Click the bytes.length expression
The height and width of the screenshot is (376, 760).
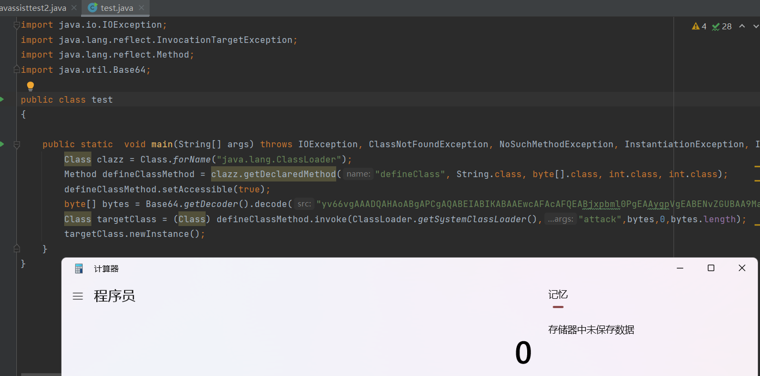[x=703, y=220]
